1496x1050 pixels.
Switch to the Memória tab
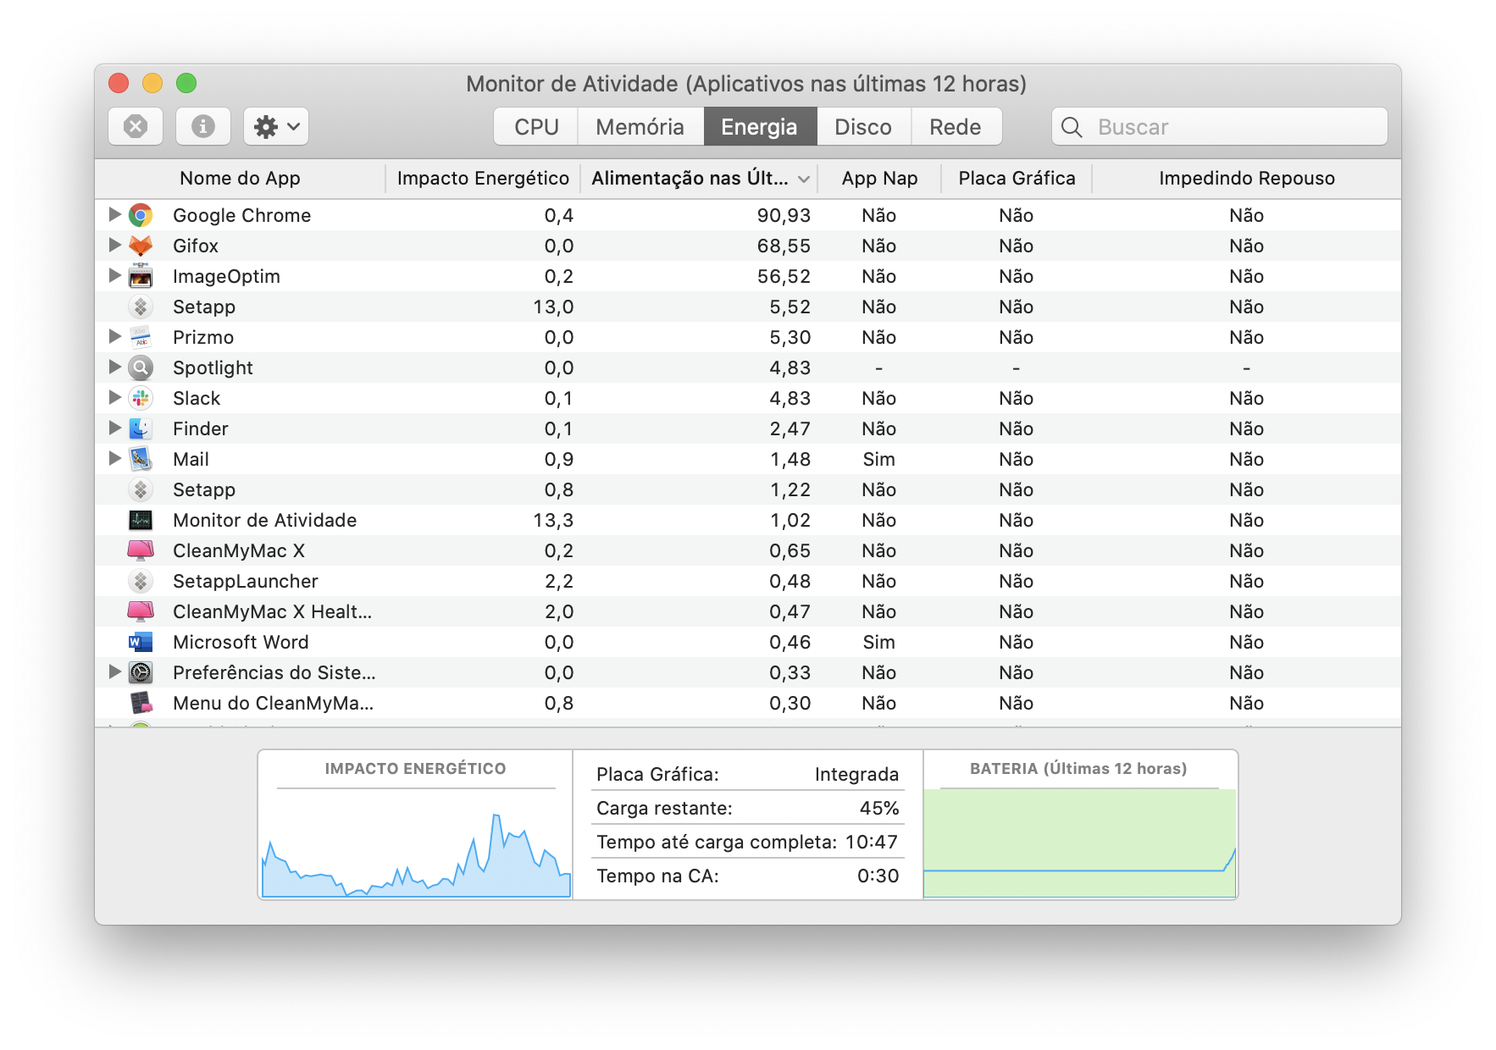coord(640,126)
